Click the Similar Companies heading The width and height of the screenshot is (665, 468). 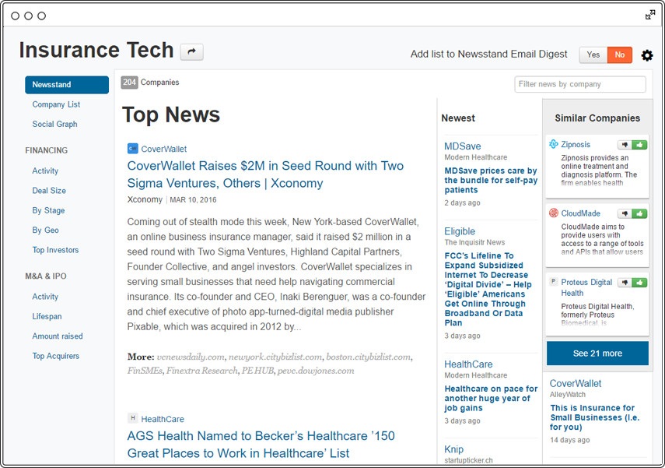[x=597, y=118]
